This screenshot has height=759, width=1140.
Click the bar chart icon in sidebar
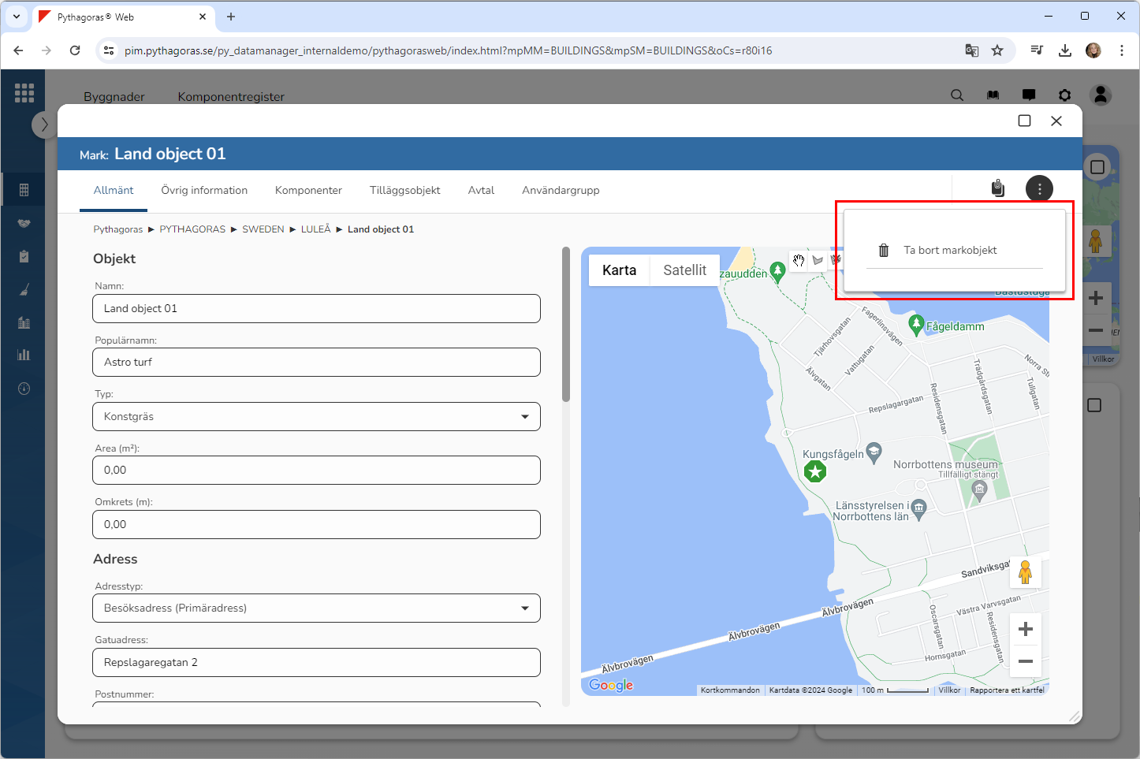pos(24,355)
